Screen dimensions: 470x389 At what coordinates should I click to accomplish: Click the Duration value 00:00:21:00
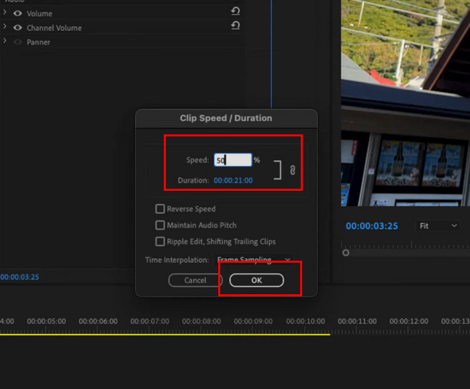point(233,180)
